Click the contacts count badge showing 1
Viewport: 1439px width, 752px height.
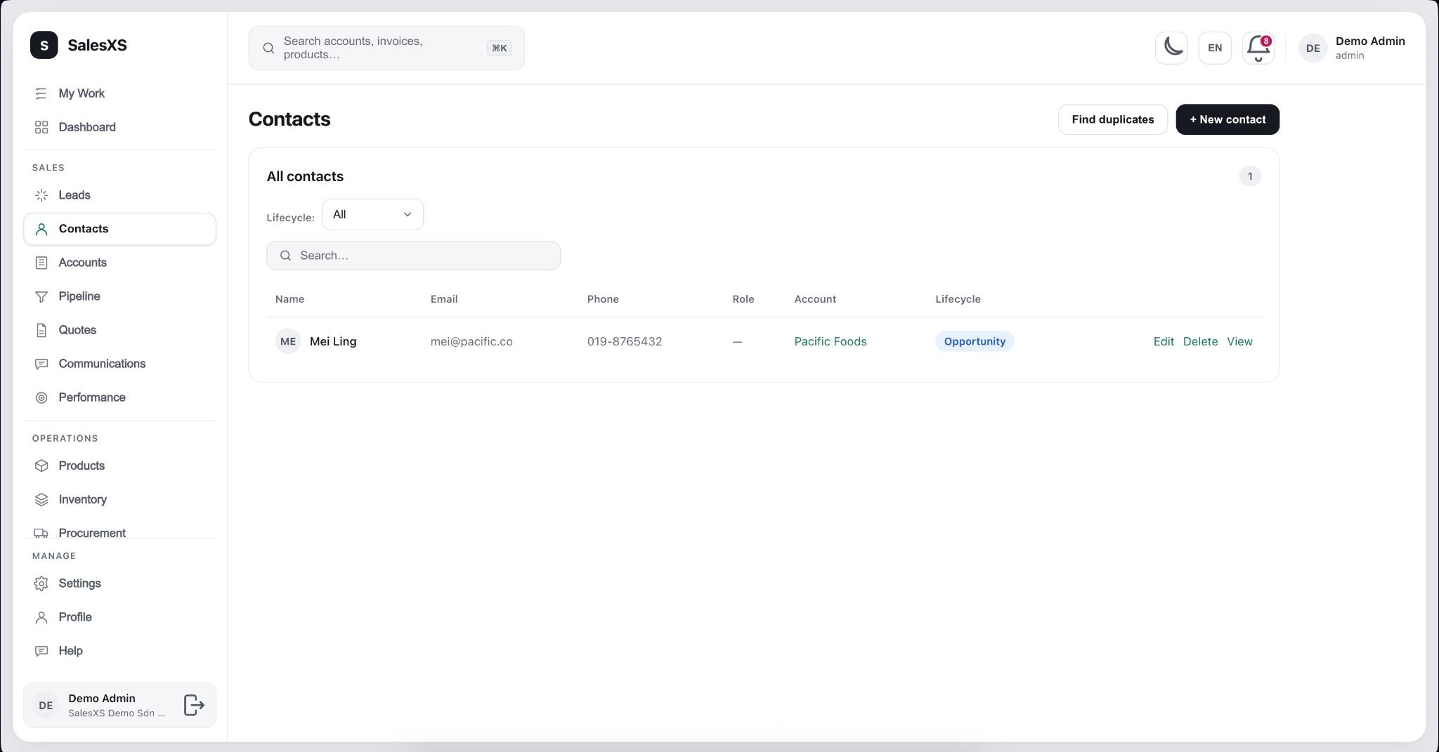pos(1250,176)
